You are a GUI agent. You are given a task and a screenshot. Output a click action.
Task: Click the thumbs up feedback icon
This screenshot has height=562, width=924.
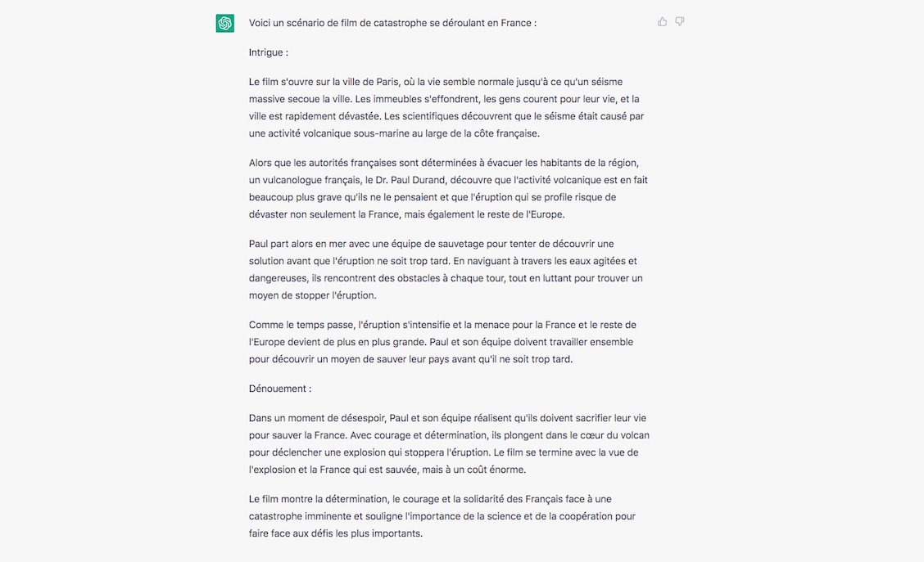point(663,22)
